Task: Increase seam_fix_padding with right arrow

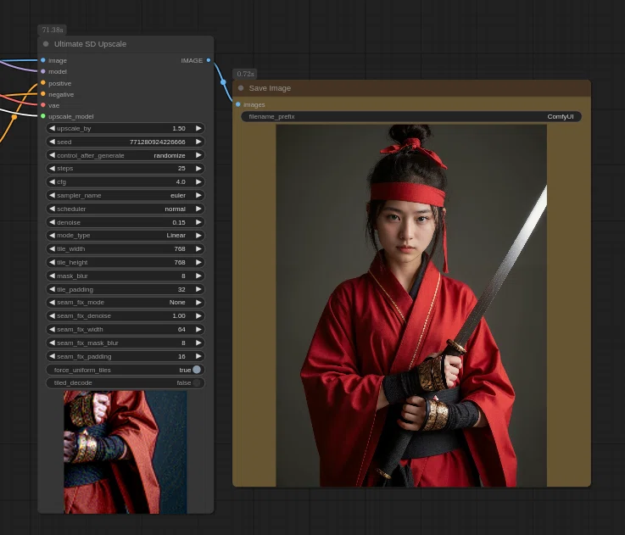Action: coord(198,356)
